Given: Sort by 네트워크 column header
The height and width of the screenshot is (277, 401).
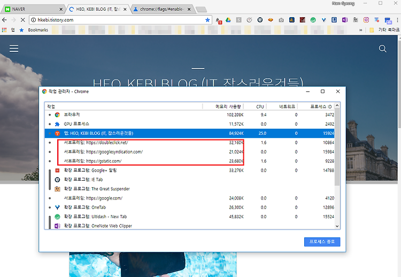Looking at the screenshot, I should (x=282, y=106).
